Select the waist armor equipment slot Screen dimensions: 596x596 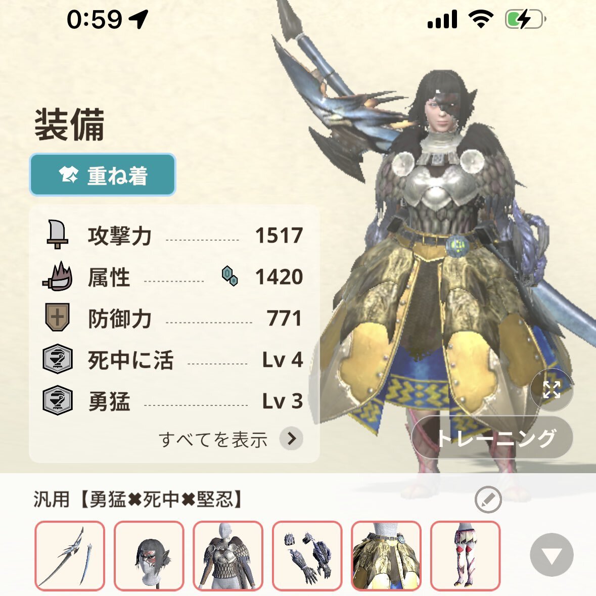click(x=386, y=556)
